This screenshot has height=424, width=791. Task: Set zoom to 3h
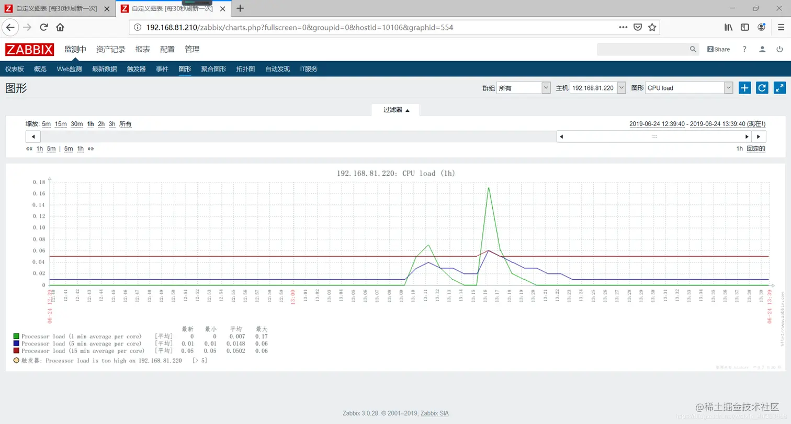[x=112, y=124]
